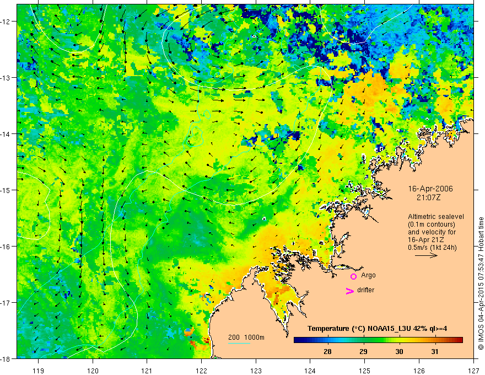Image resolution: width=485 pixels, height=375 pixels.
Task: Click the '200 1000m' depth label
Action: 246,337
